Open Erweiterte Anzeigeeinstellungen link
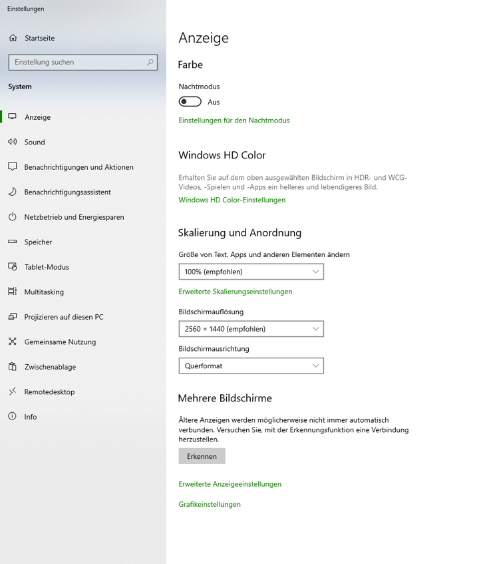The image size is (481, 564). (230, 484)
